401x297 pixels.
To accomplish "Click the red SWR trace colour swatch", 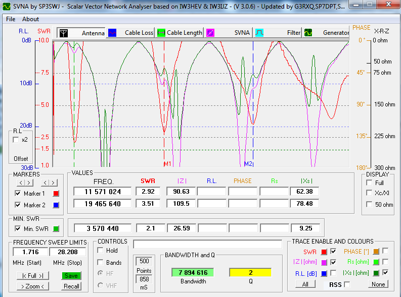I will point(324,251).
